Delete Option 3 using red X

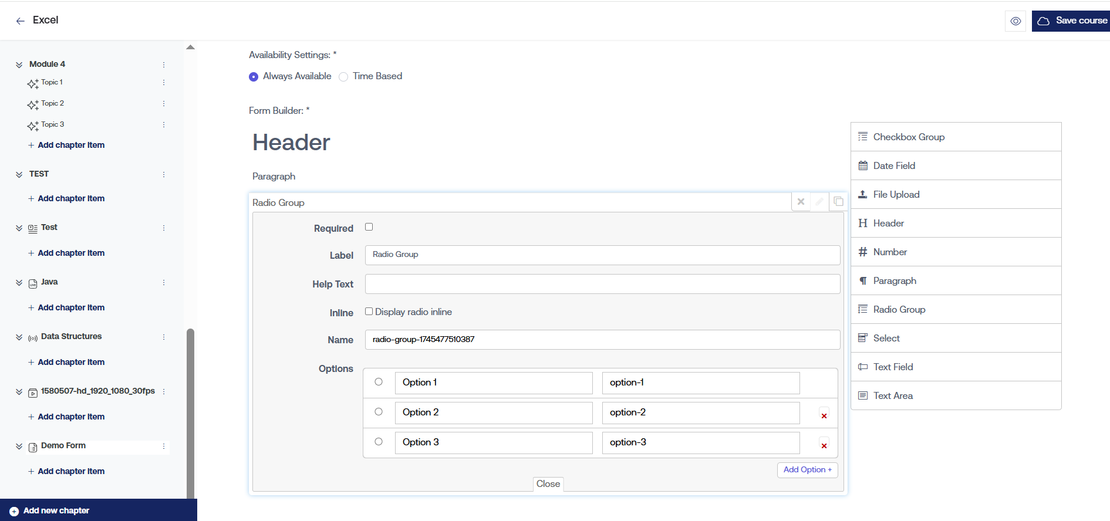coord(824,445)
